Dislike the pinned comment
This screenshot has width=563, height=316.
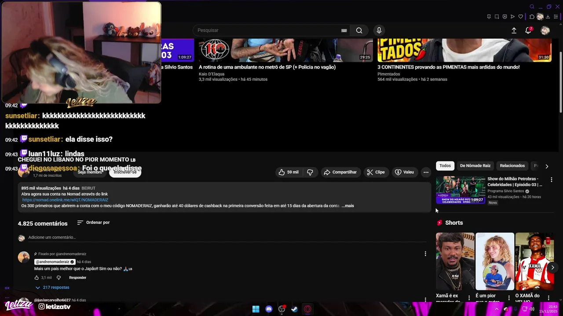point(58,278)
